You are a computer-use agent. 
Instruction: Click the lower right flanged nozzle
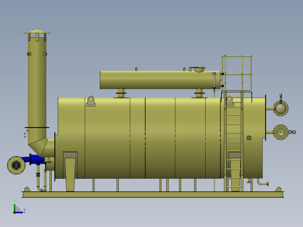(x=281, y=132)
